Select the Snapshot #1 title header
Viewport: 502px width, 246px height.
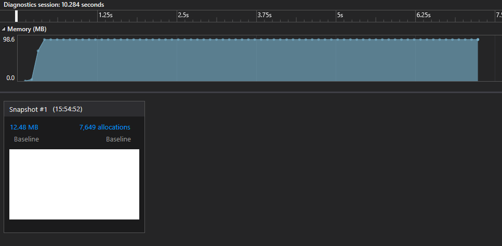point(29,109)
